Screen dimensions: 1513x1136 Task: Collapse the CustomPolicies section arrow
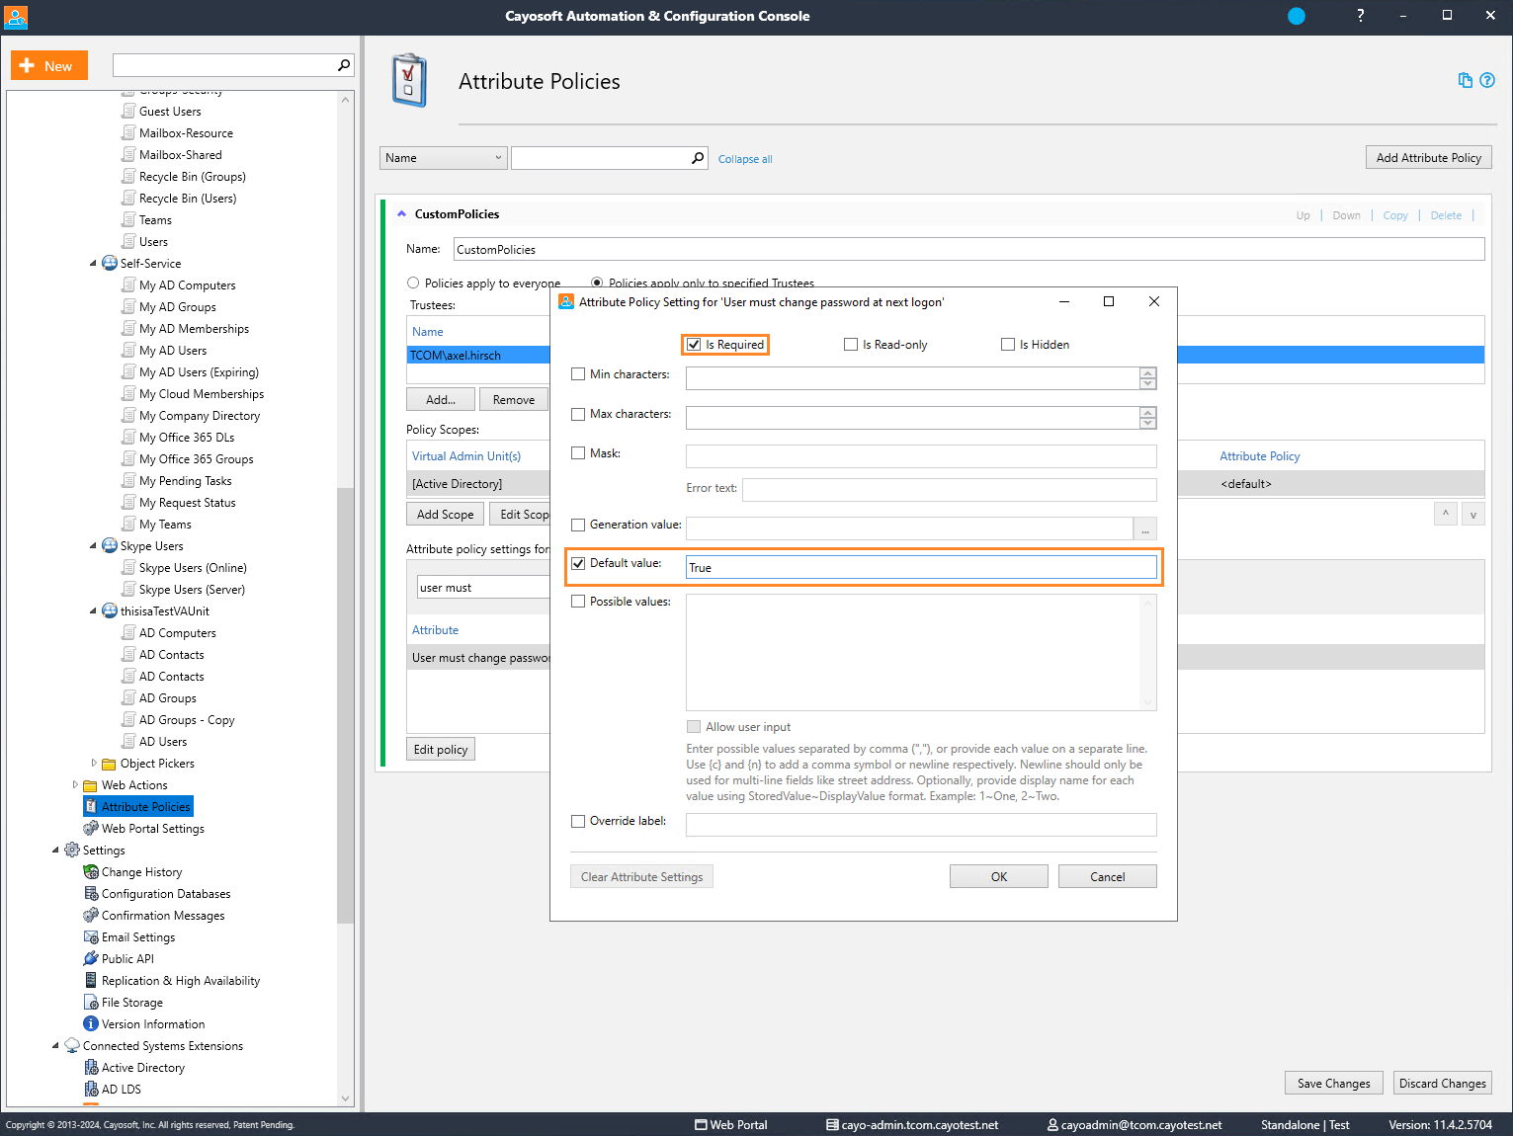coord(401,213)
